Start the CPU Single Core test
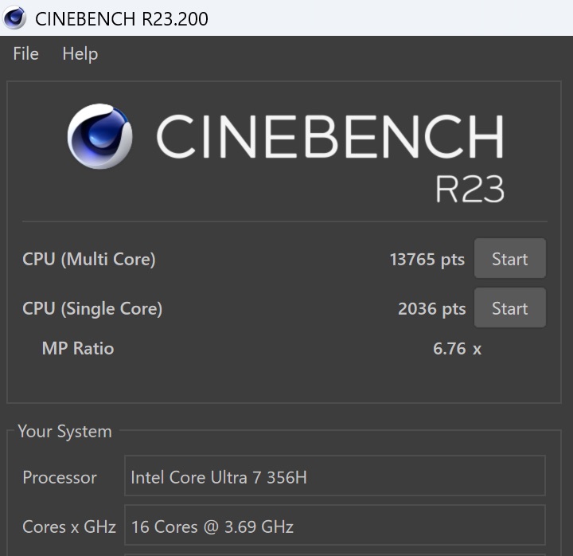The width and height of the screenshot is (573, 556). 510,307
